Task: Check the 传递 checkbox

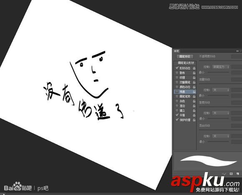Action: point(177,92)
